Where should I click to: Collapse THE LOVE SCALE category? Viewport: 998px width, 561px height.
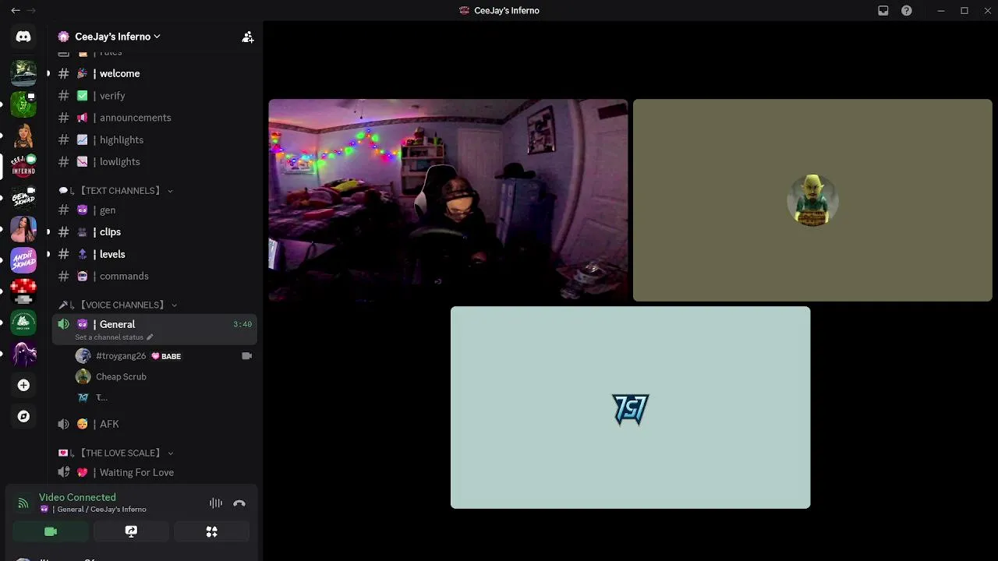(115, 453)
